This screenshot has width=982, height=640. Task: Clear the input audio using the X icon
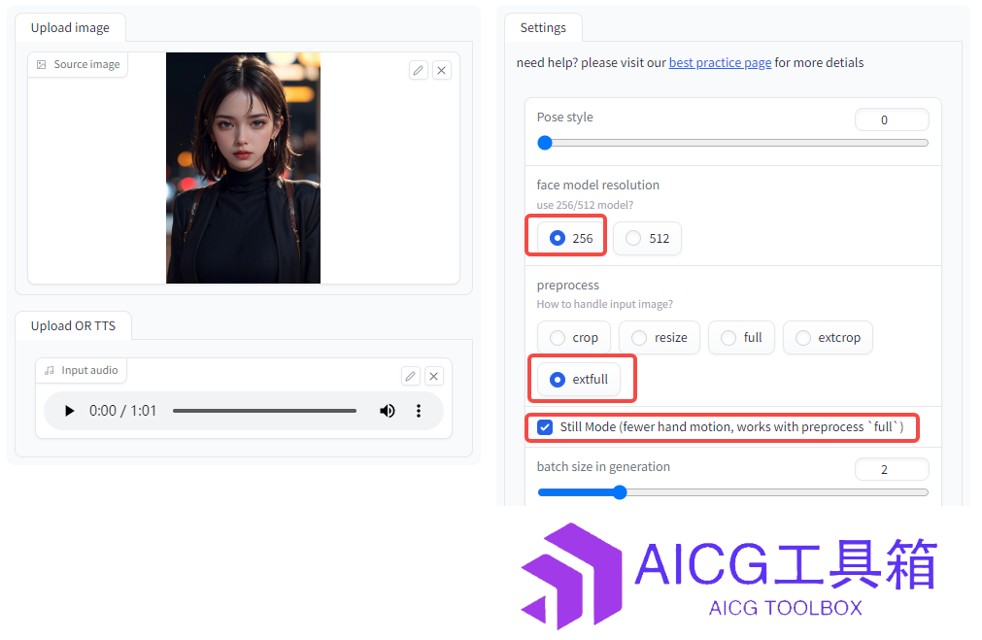(x=433, y=376)
